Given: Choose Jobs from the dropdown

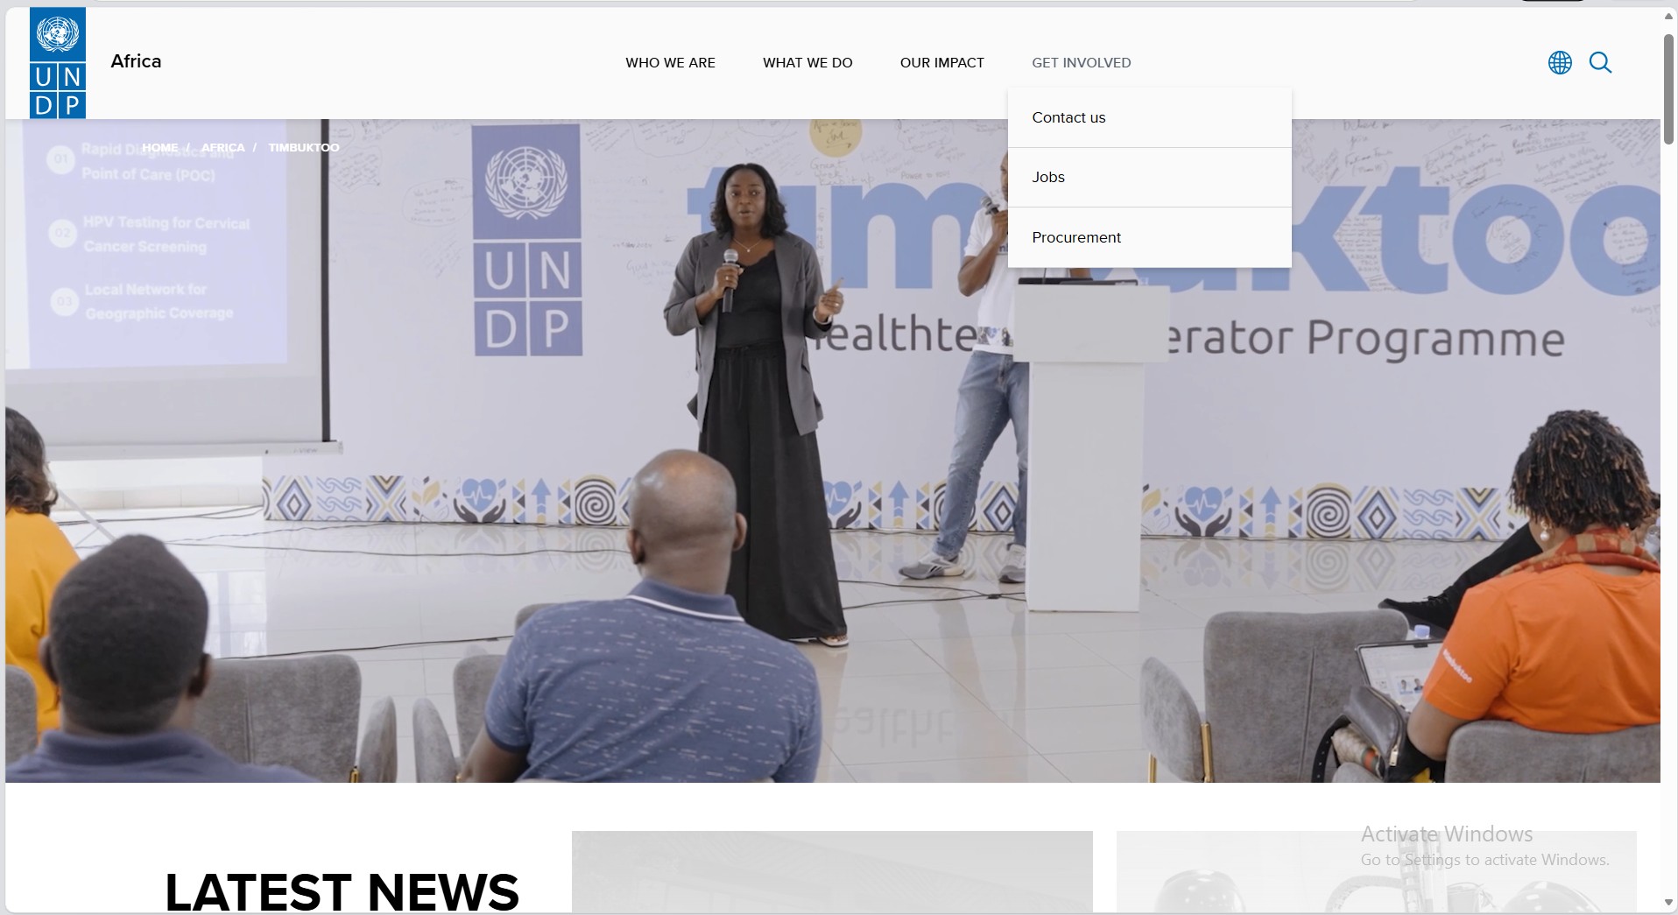Looking at the screenshot, I should (1149, 177).
